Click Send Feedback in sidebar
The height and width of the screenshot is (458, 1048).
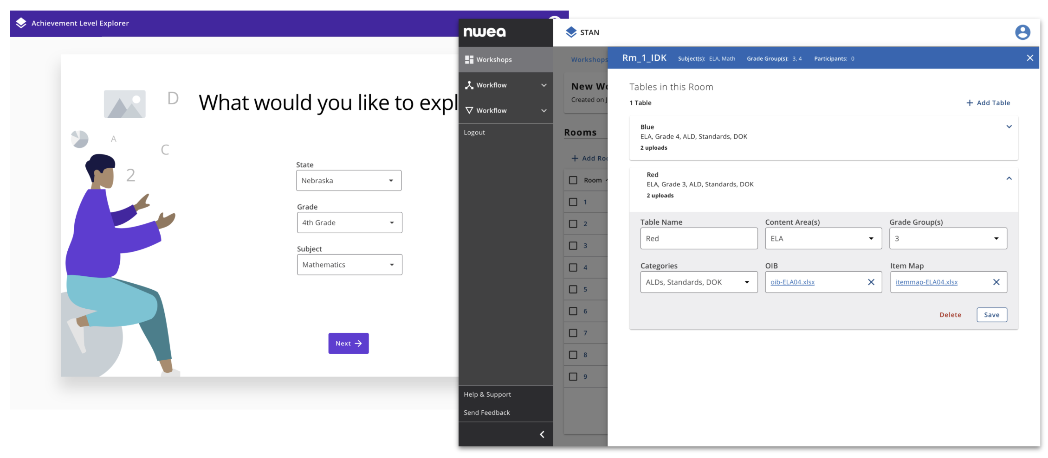pyautogui.click(x=487, y=413)
